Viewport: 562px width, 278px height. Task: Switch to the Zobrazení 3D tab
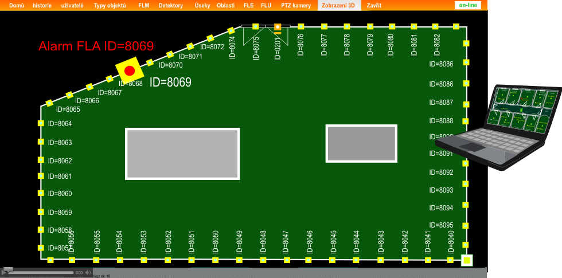point(339,5)
